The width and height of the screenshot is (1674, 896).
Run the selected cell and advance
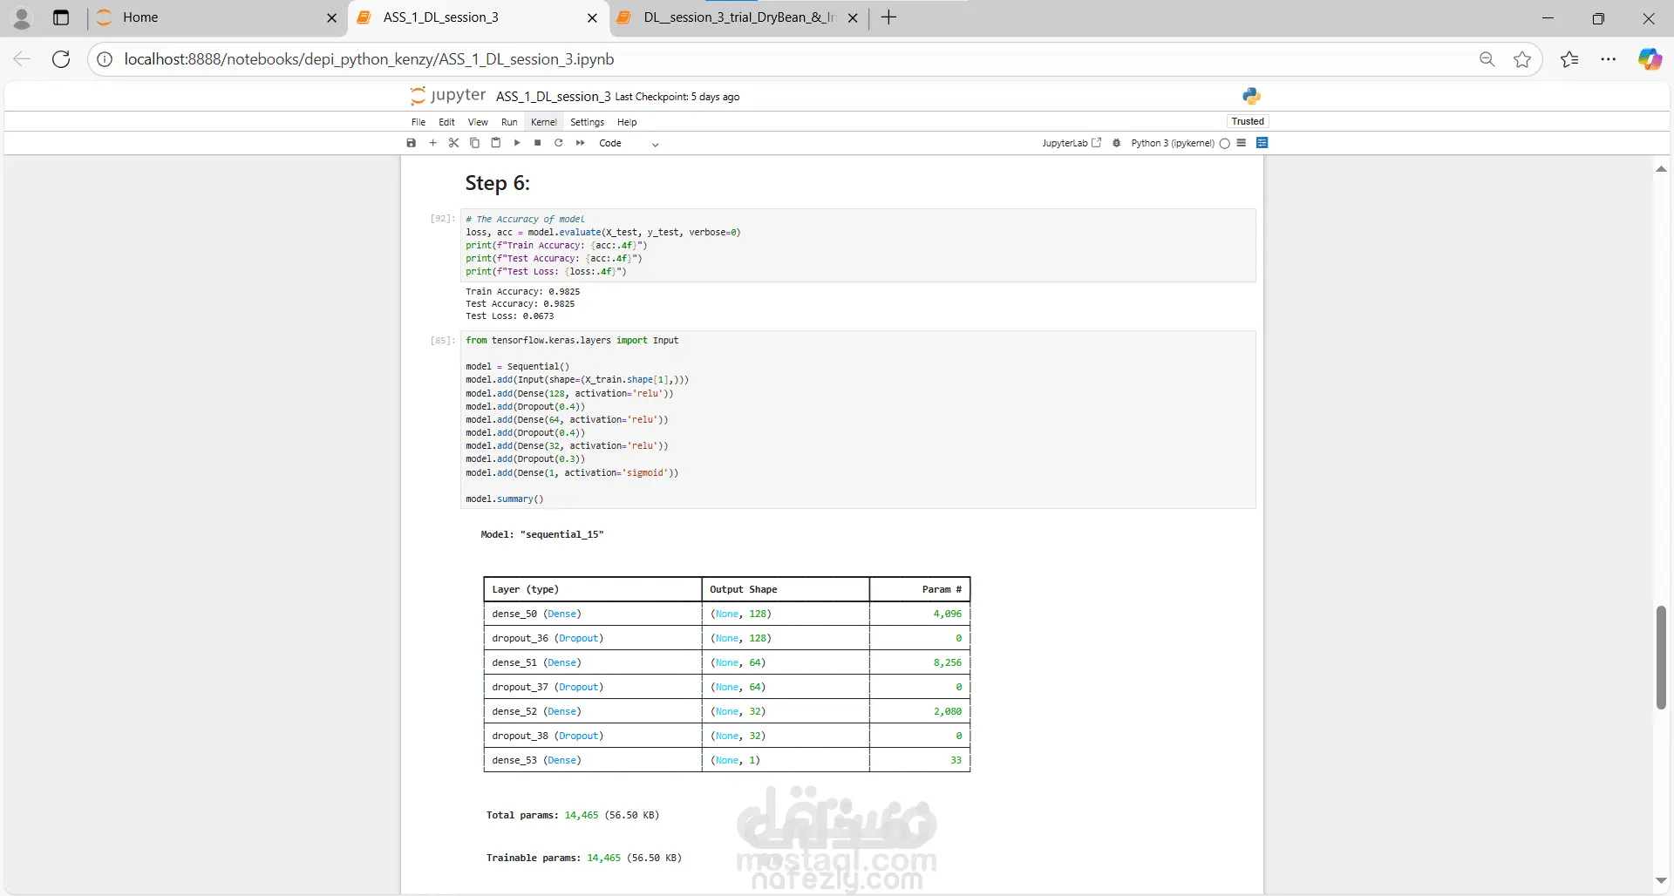(x=517, y=143)
